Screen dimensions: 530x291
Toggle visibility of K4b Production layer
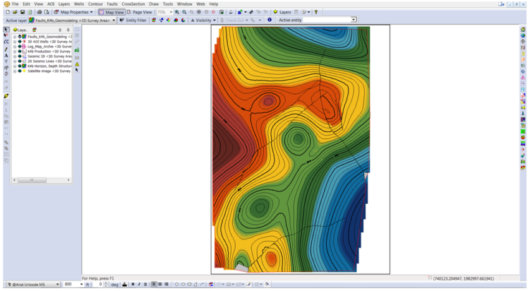[19, 51]
